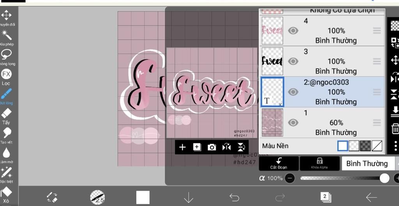Select layer 1 pink grid thumbnail
399x206 pixels.
coord(272,123)
